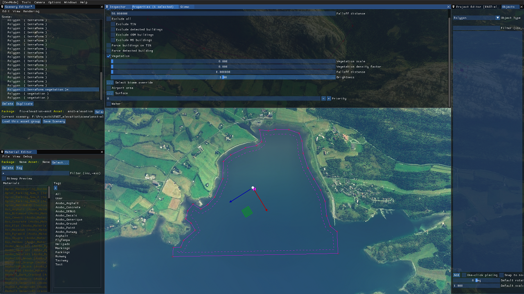The height and width of the screenshot is (294, 524).
Task: Open the biome override picker button
Action: click(110, 82)
